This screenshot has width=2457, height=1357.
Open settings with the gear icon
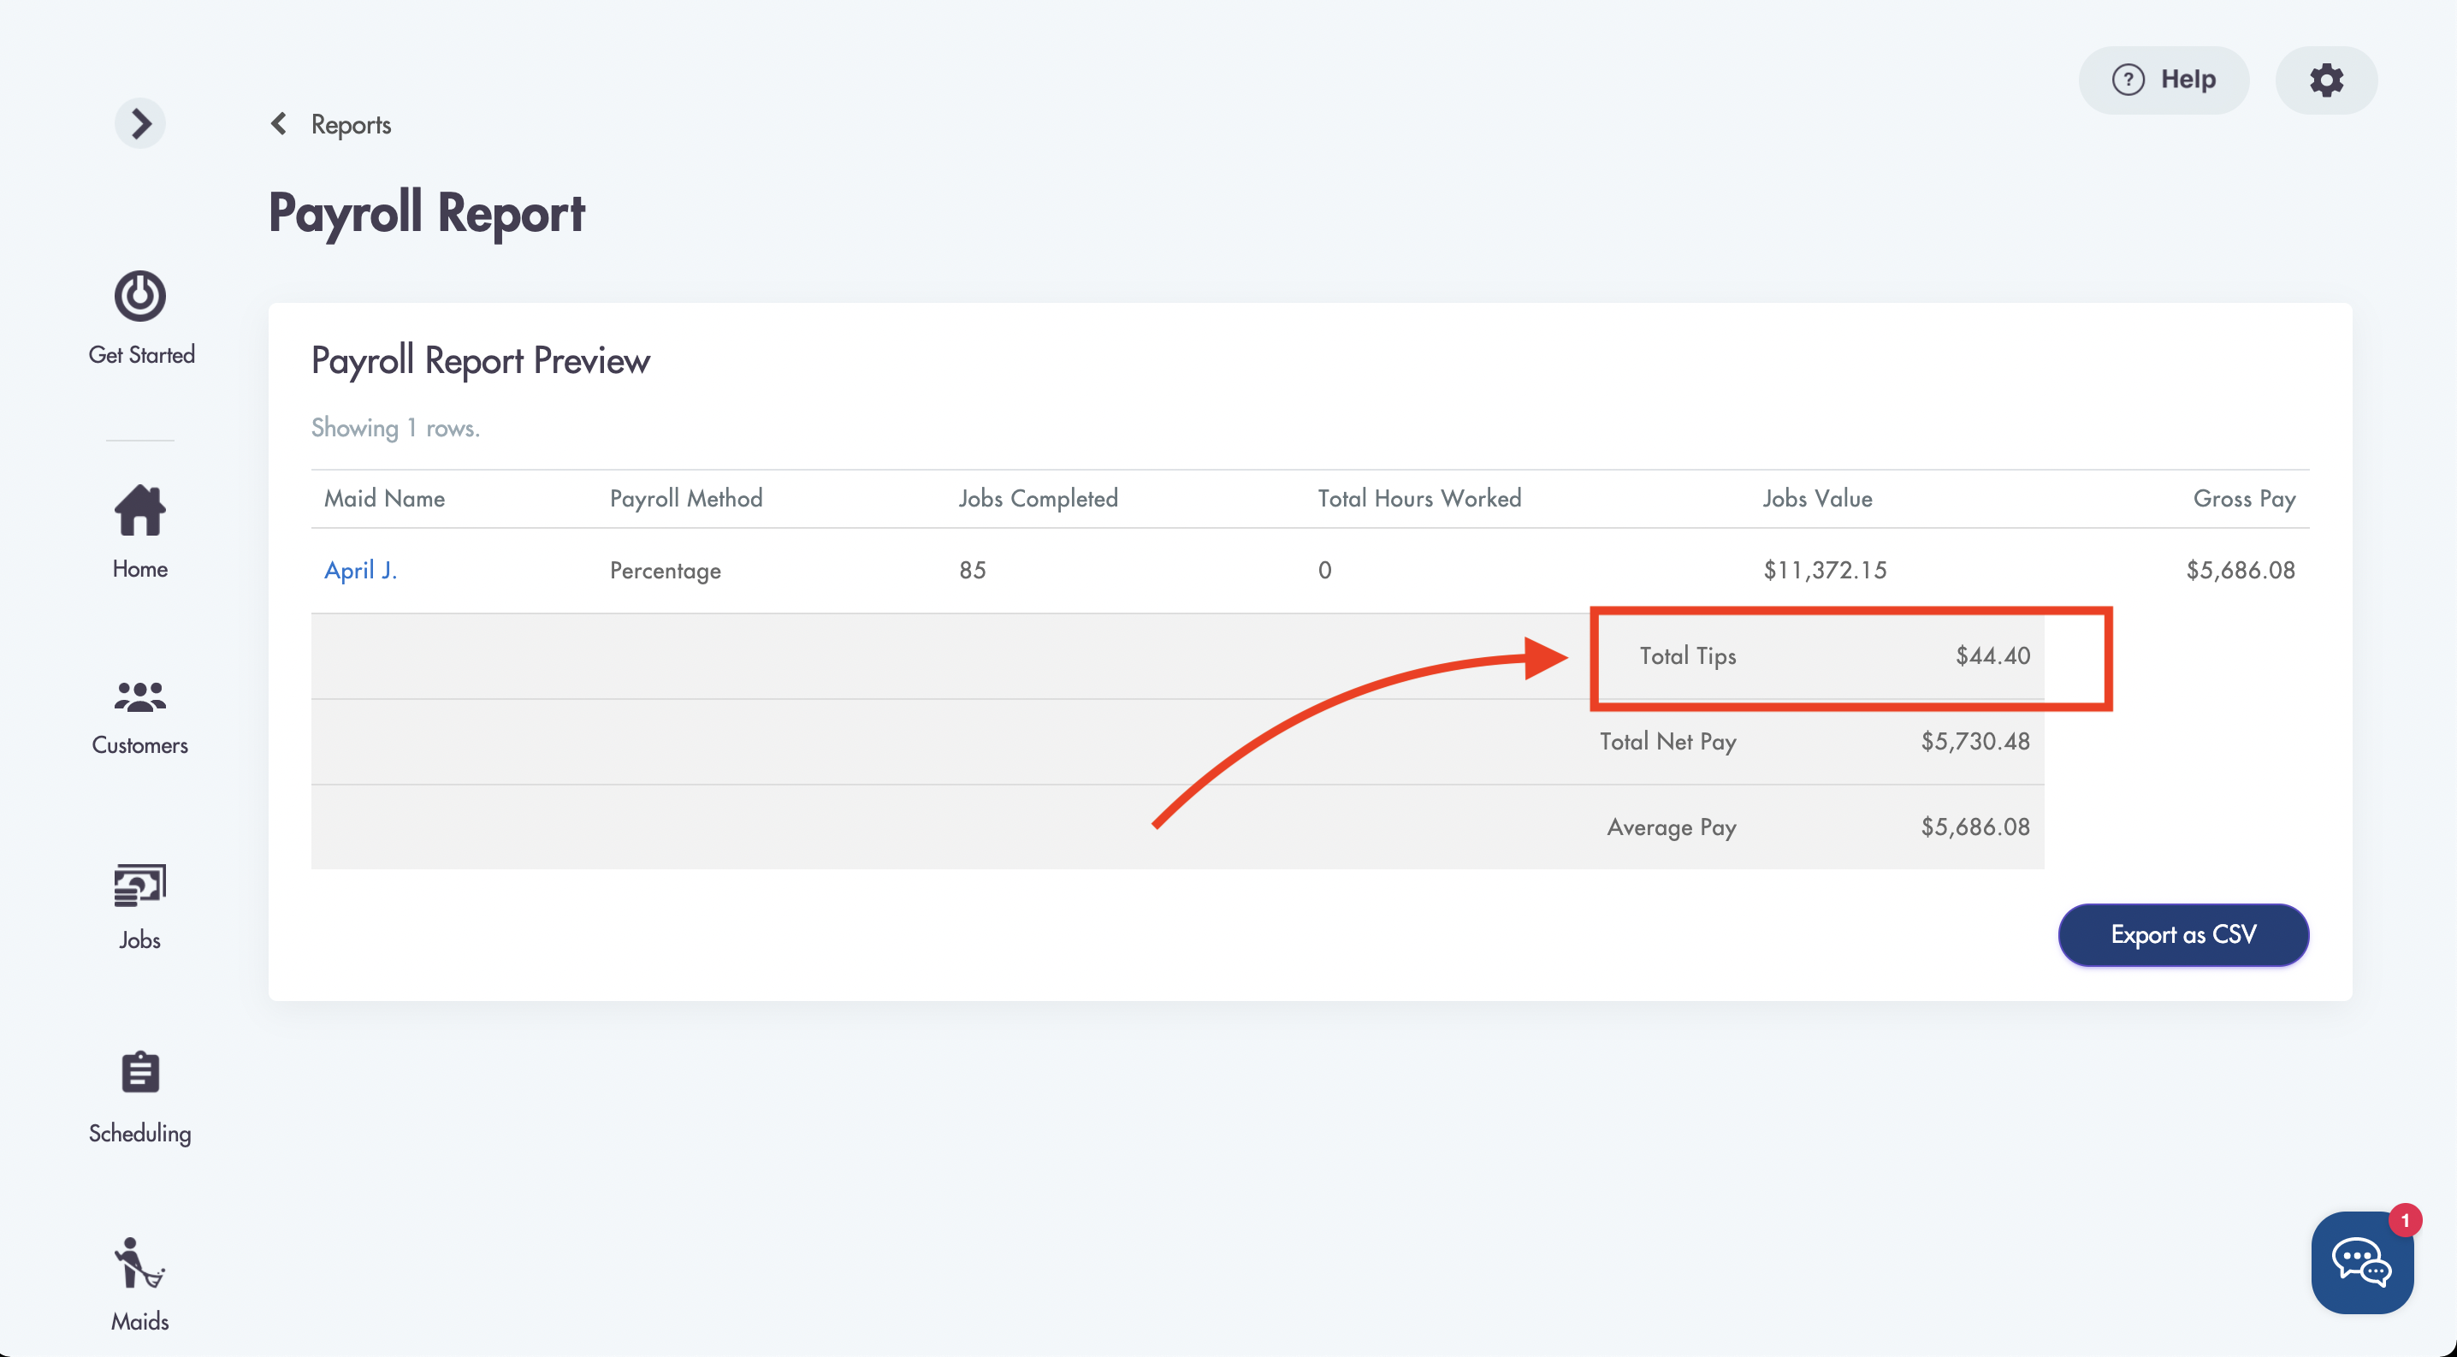coord(2325,80)
